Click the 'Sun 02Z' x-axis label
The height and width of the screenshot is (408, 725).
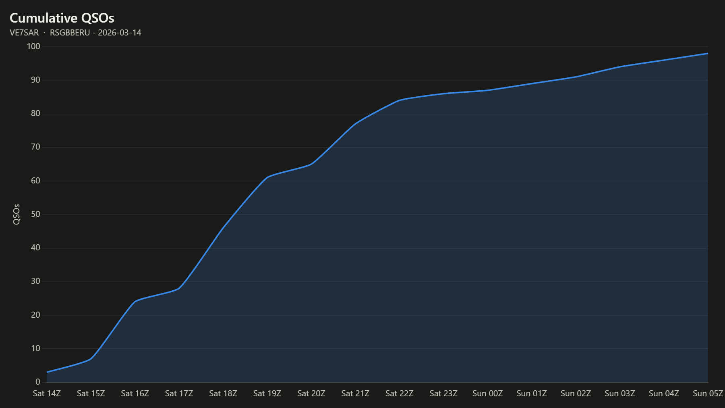(576, 393)
